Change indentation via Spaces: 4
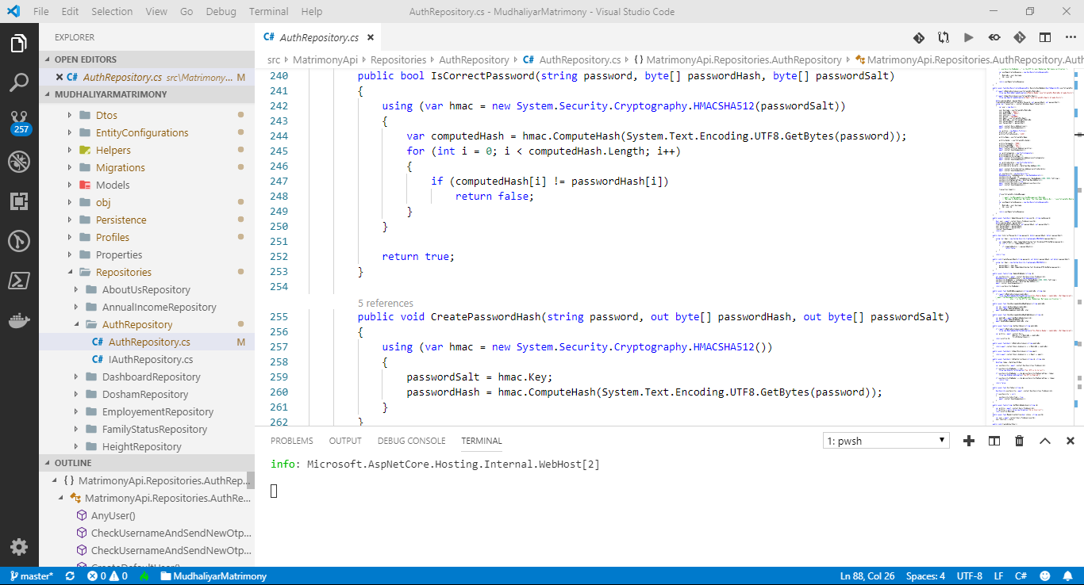This screenshot has height=585, width=1084. [x=925, y=576]
